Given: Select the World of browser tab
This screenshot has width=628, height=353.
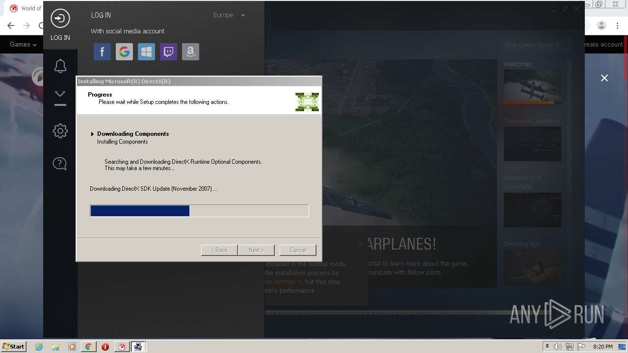Looking at the screenshot, I should pos(26,8).
